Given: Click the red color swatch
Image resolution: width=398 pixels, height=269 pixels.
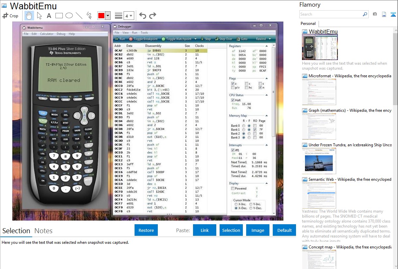Looking at the screenshot, I should [x=101, y=16].
